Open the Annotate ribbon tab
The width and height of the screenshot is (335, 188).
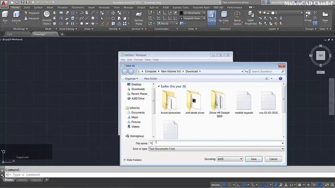coord(104,7)
